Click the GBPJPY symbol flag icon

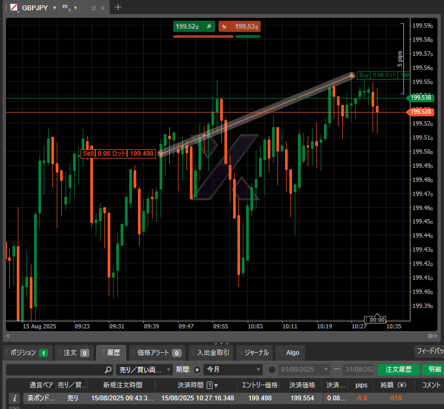pos(13,8)
